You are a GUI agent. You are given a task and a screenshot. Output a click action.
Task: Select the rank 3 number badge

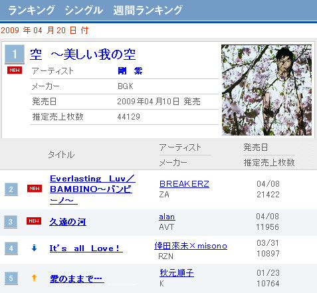point(11,222)
